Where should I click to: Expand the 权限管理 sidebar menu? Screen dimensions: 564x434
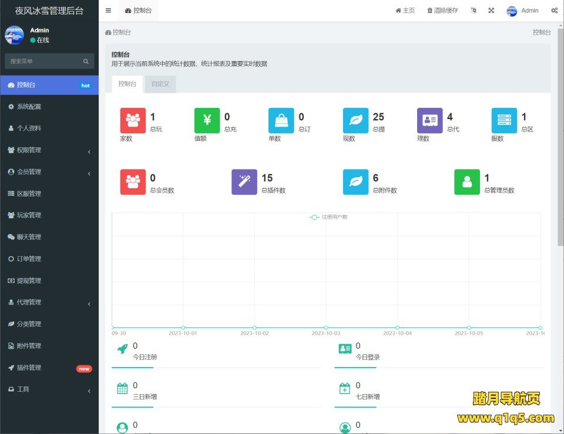coord(49,150)
